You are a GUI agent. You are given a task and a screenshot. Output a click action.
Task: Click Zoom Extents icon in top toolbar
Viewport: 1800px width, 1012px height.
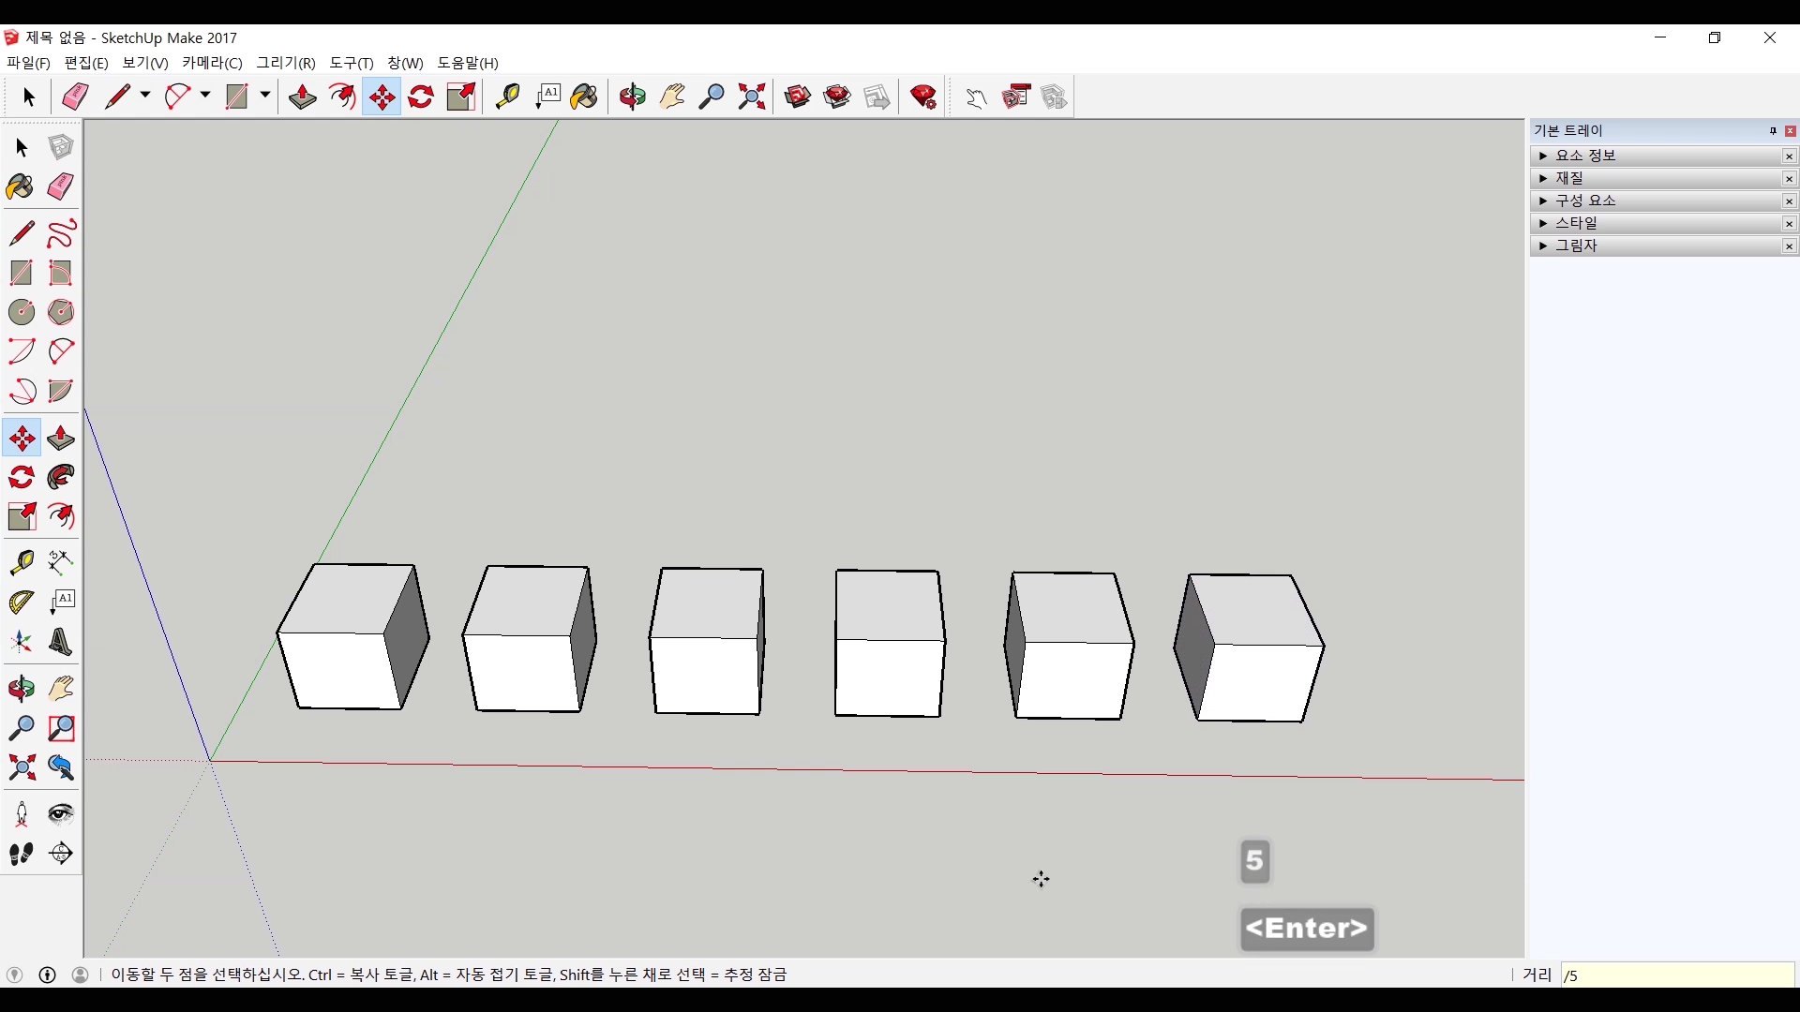pyautogui.click(x=752, y=97)
